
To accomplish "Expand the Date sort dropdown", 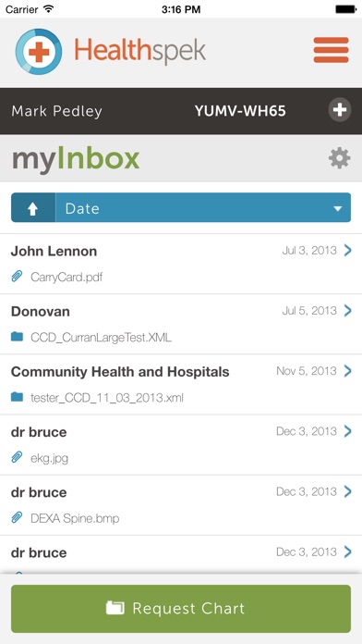I will 203,208.
